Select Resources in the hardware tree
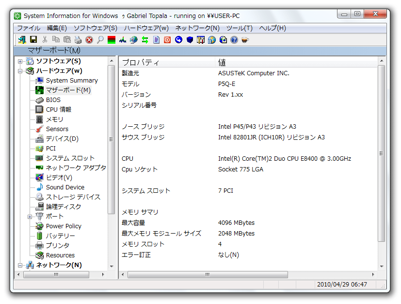The width and height of the screenshot is (401, 304). click(x=60, y=255)
